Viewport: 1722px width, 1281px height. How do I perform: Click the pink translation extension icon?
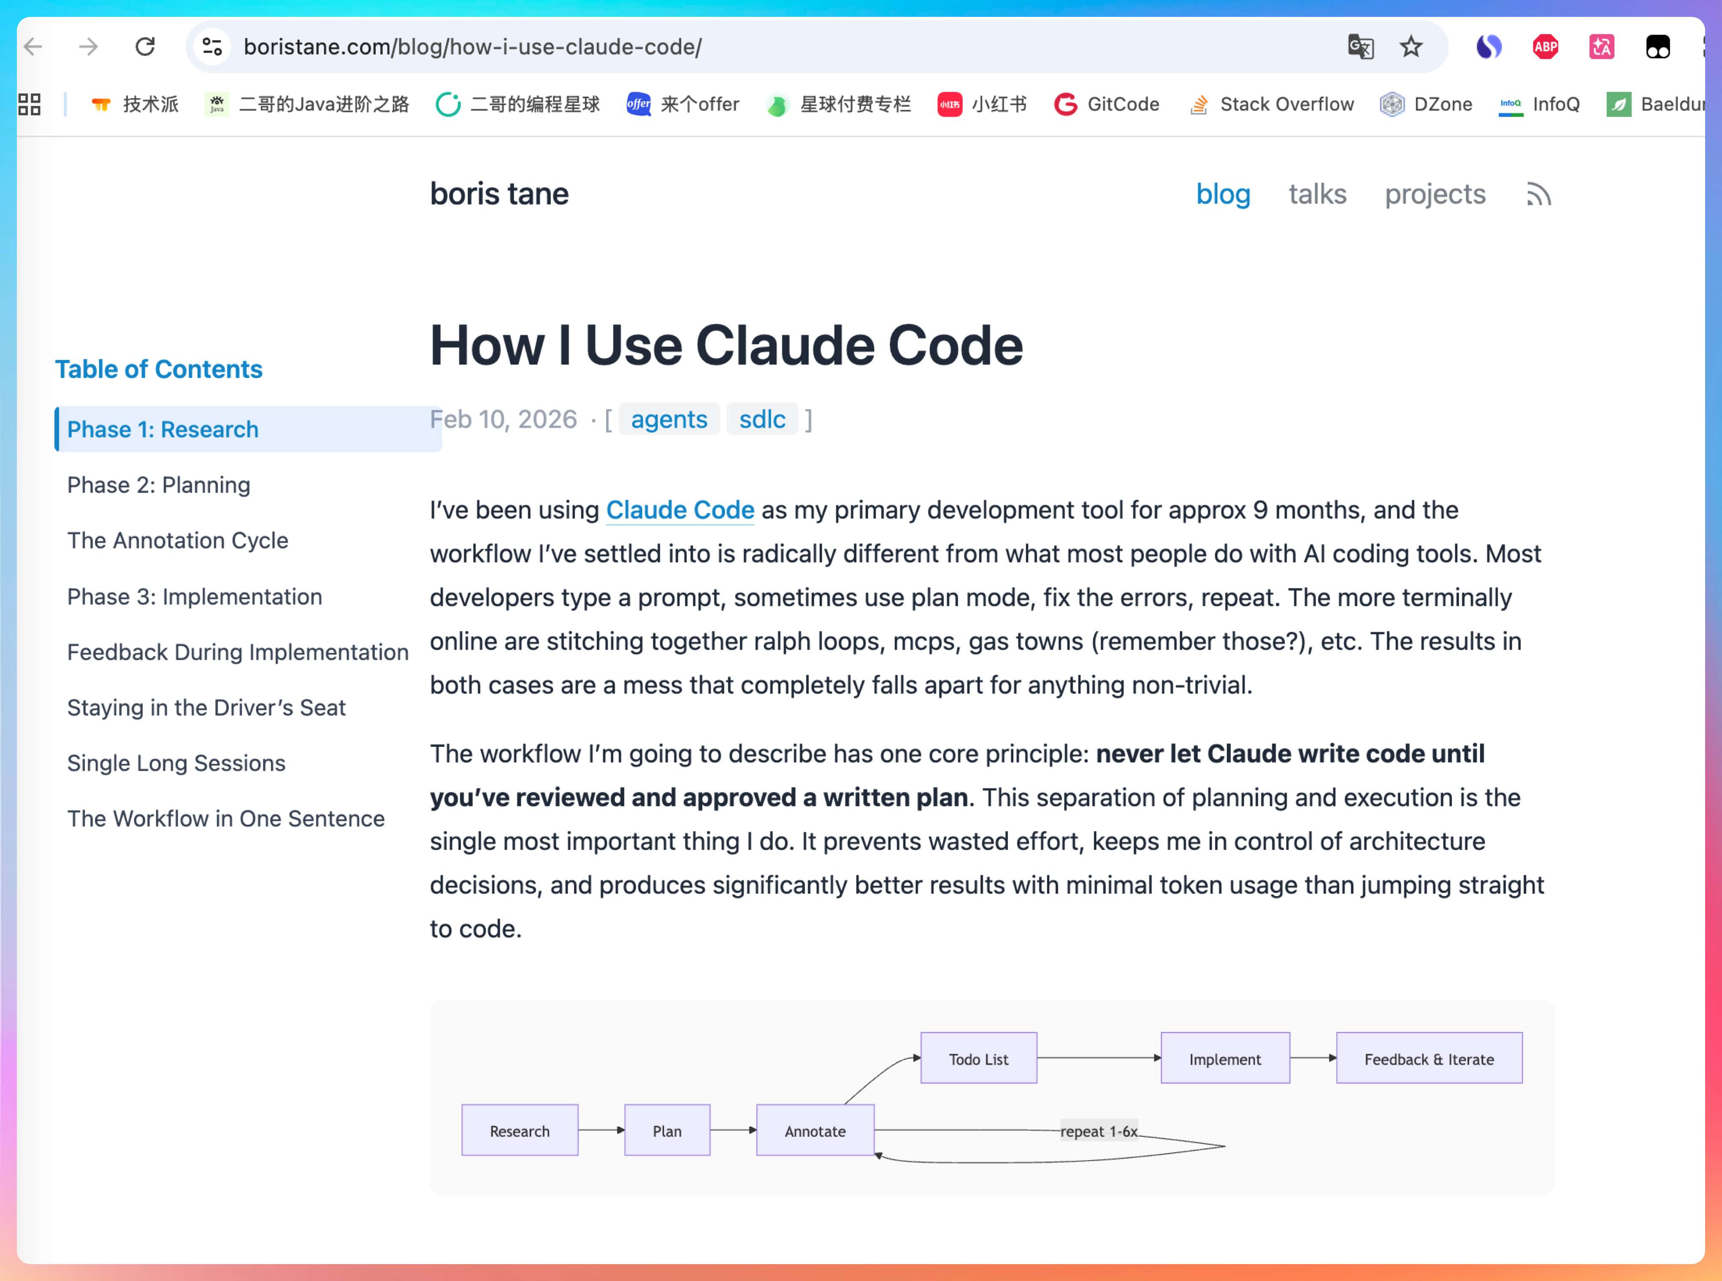[x=1601, y=46]
